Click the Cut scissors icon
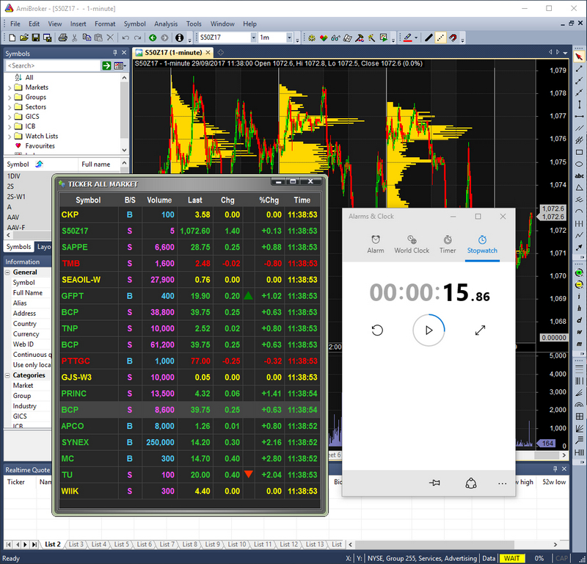Screen dimensions: 587x564 coord(75,37)
